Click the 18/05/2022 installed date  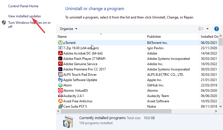(209, 64)
